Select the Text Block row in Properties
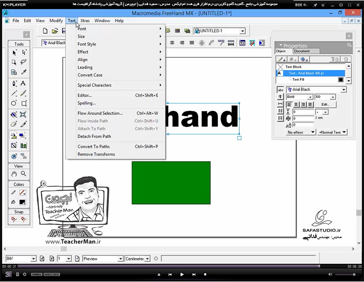Viewport: 364px width, 282px height. [311, 67]
